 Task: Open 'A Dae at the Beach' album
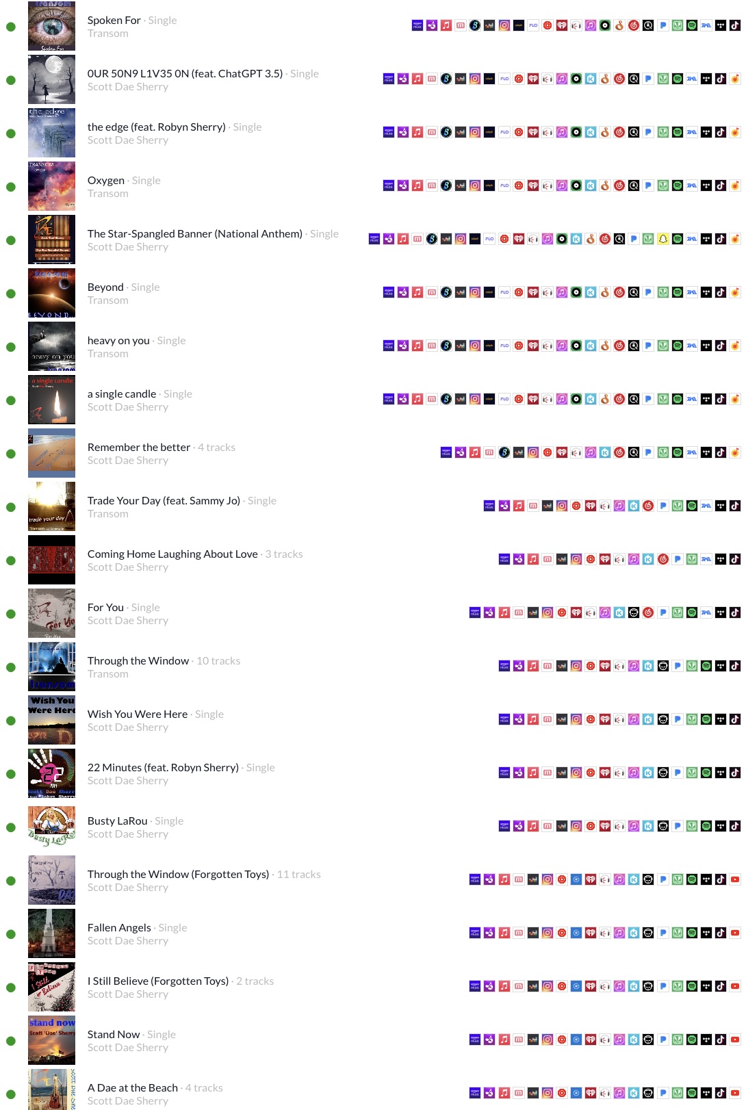[133, 1088]
